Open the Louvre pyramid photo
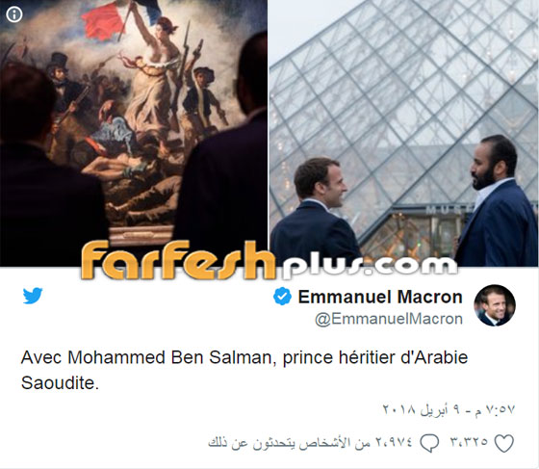The height and width of the screenshot is (469, 539). 403,133
